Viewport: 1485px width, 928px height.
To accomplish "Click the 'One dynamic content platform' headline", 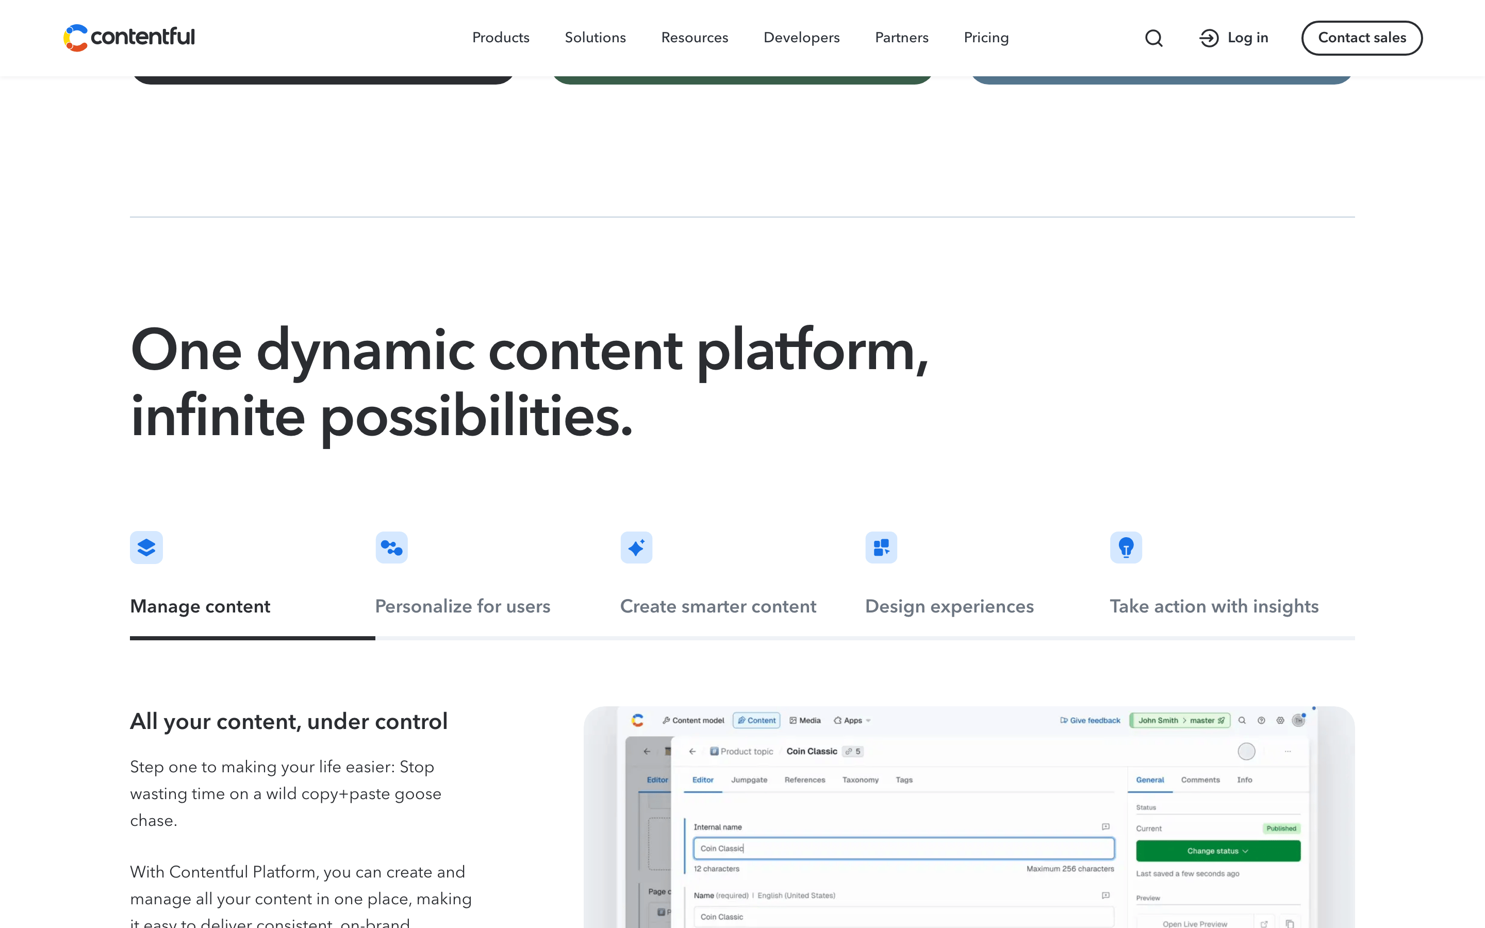I will [529, 383].
